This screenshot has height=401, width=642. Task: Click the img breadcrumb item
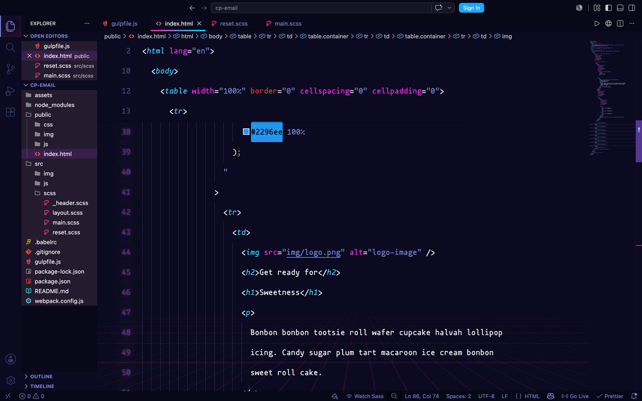point(503,36)
